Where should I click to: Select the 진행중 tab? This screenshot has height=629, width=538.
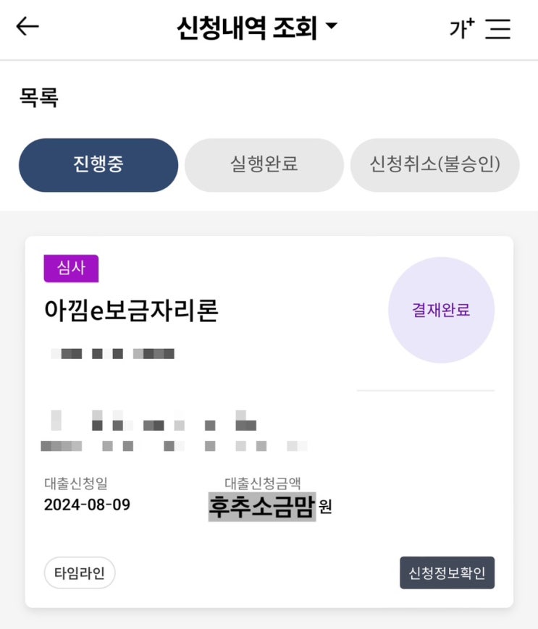click(x=98, y=165)
